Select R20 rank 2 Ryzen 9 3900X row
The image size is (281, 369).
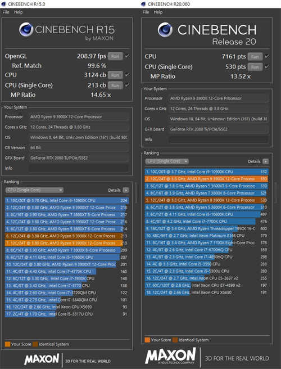coord(206,179)
